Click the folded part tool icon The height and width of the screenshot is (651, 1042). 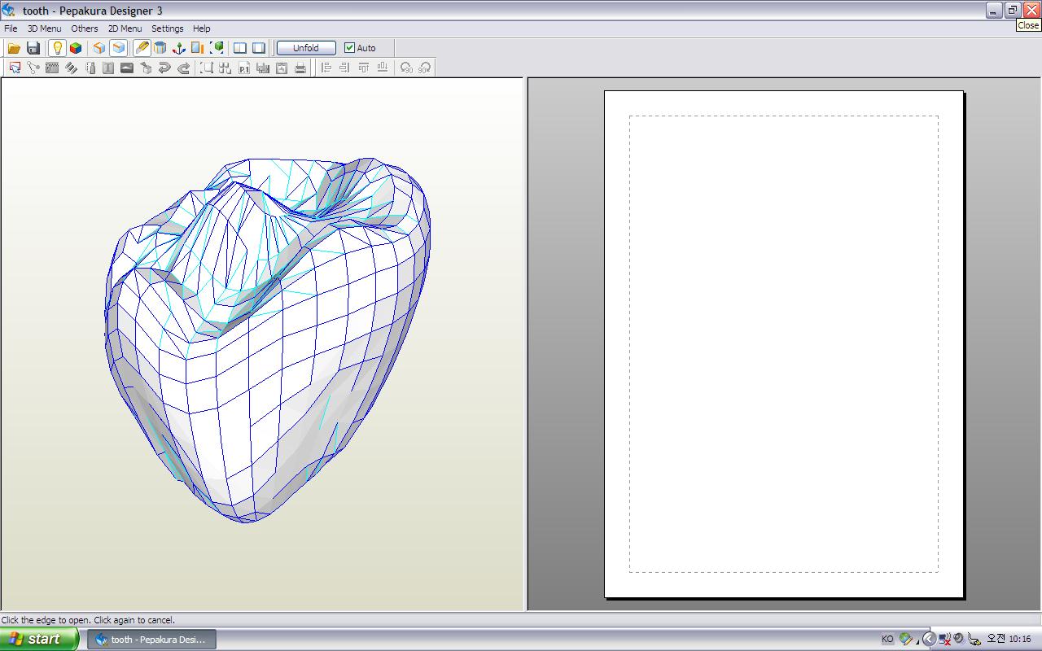(x=90, y=68)
